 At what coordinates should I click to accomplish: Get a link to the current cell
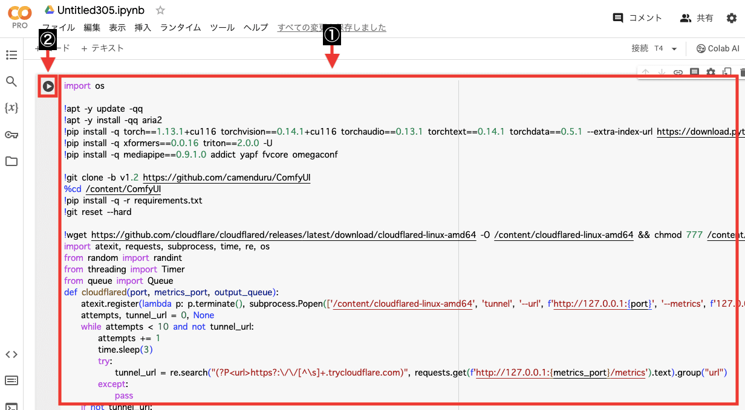[678, 72]
